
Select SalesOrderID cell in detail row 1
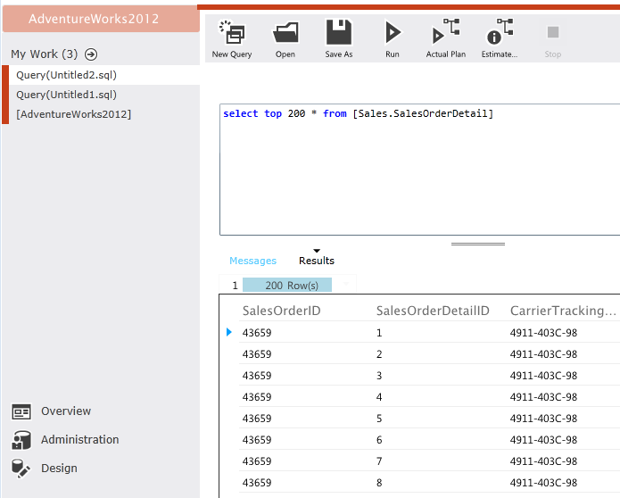click(x=257, y=333)
